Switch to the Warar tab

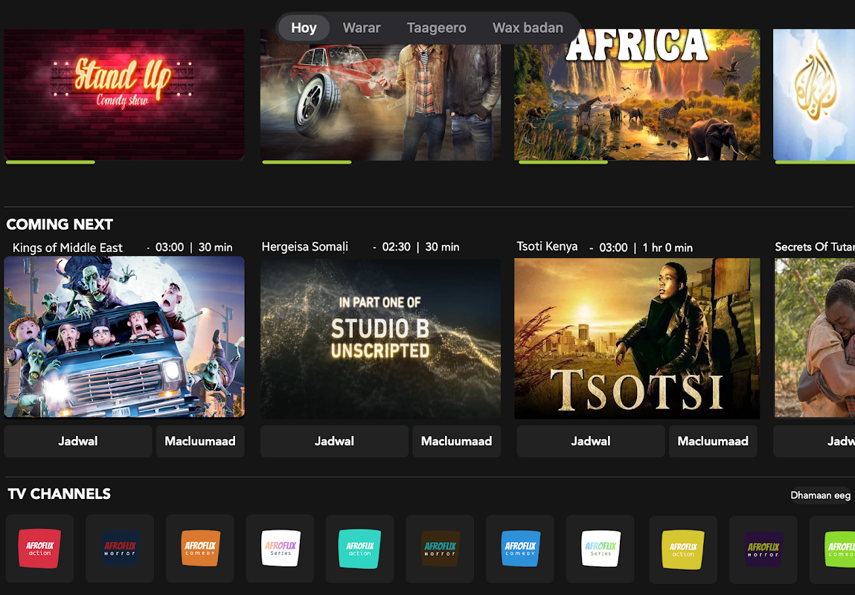[x=362, y=28]
